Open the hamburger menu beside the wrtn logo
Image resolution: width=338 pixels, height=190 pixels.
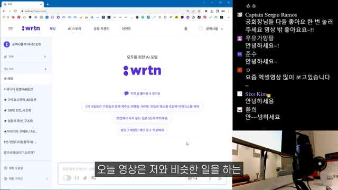(x=11, y=28)
